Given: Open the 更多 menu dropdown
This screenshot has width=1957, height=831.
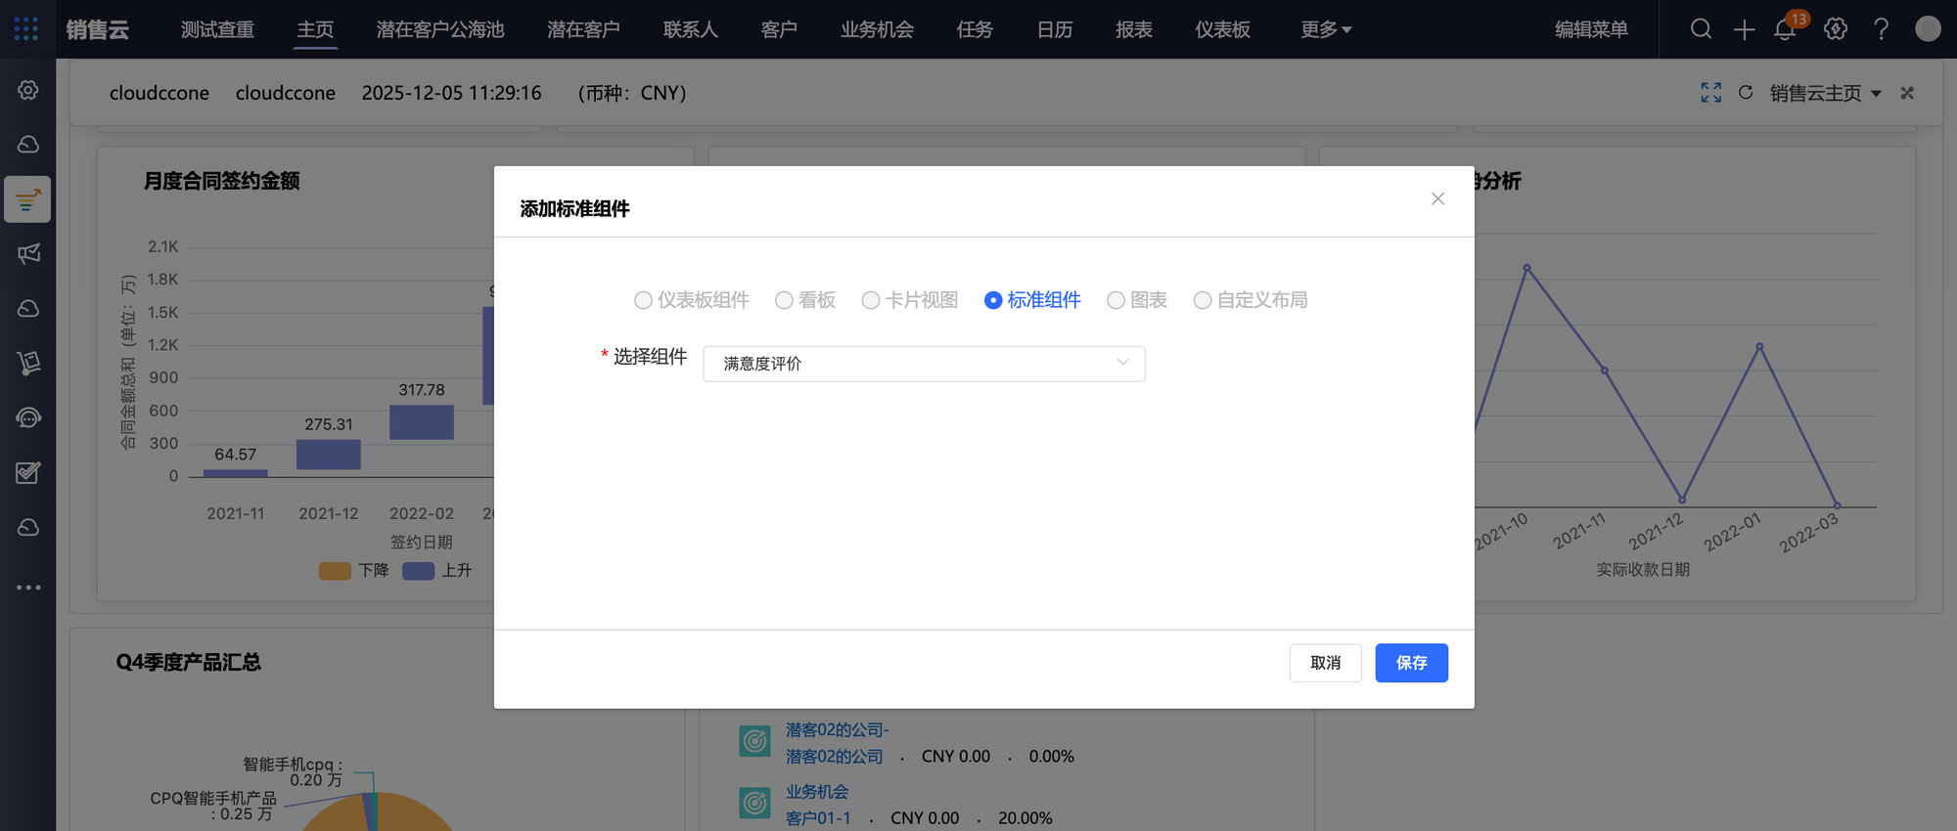Looking at the screenshot, I should 1325,29.
